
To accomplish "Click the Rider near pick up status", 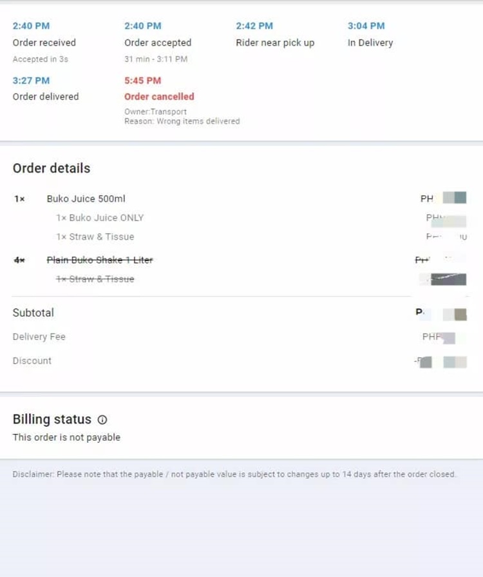I will [275, 43].
